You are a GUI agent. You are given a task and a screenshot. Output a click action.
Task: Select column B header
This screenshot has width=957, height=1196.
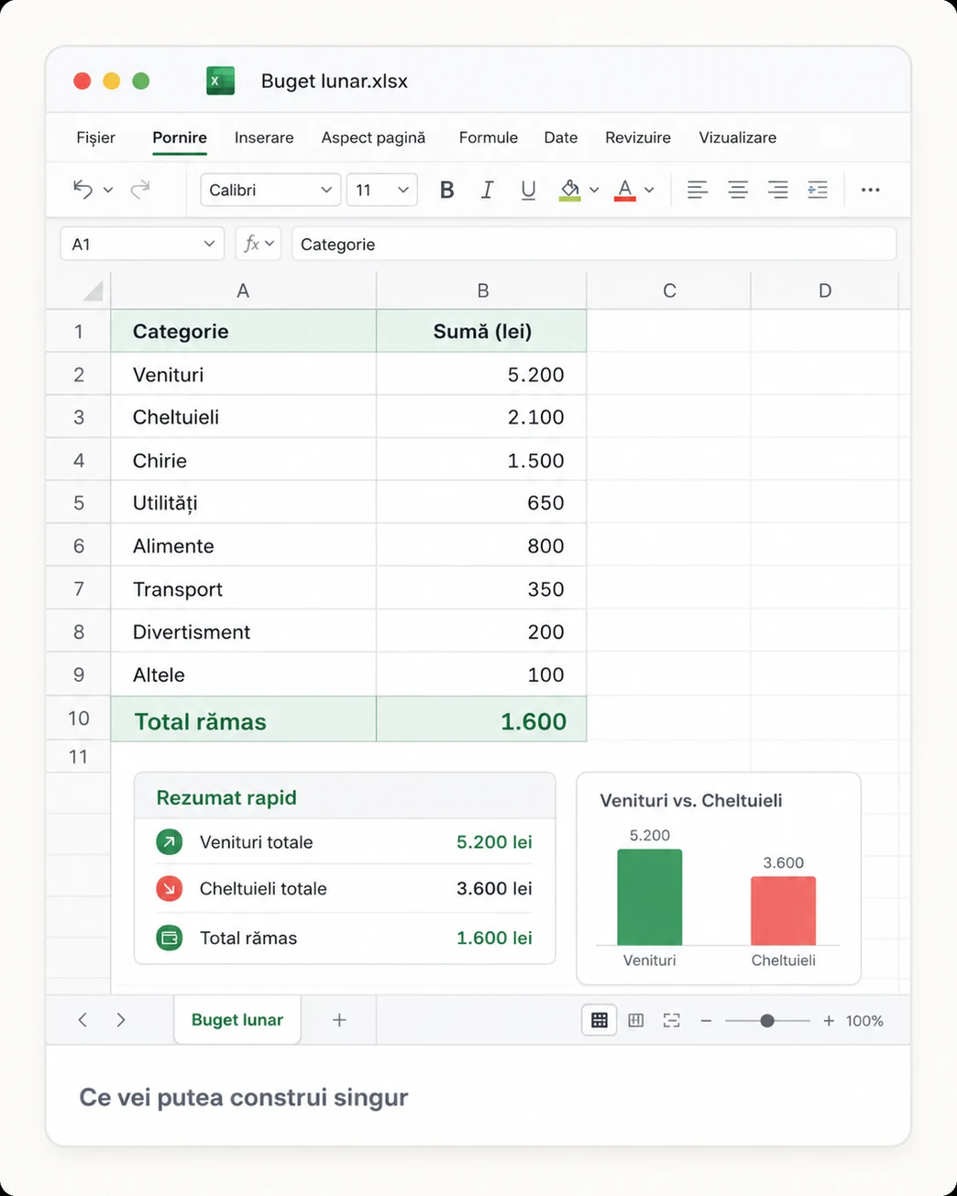point(482,291)
